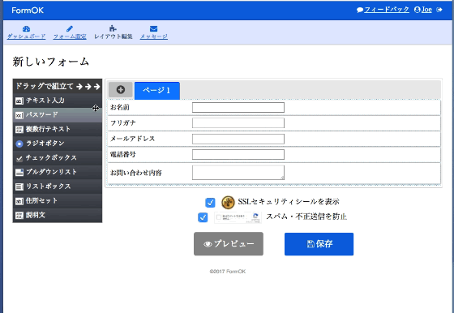Click the メールアドレス field label
This screenshot has height=313, width=454.
point(133,139)
